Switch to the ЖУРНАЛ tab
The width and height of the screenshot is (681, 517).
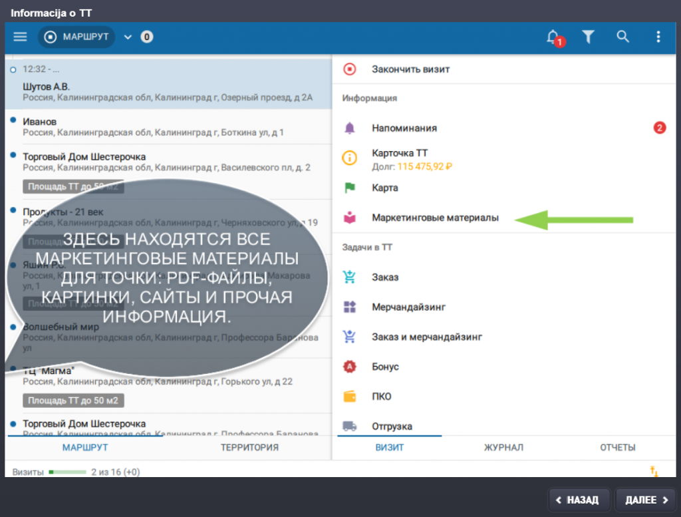point(504,448)
